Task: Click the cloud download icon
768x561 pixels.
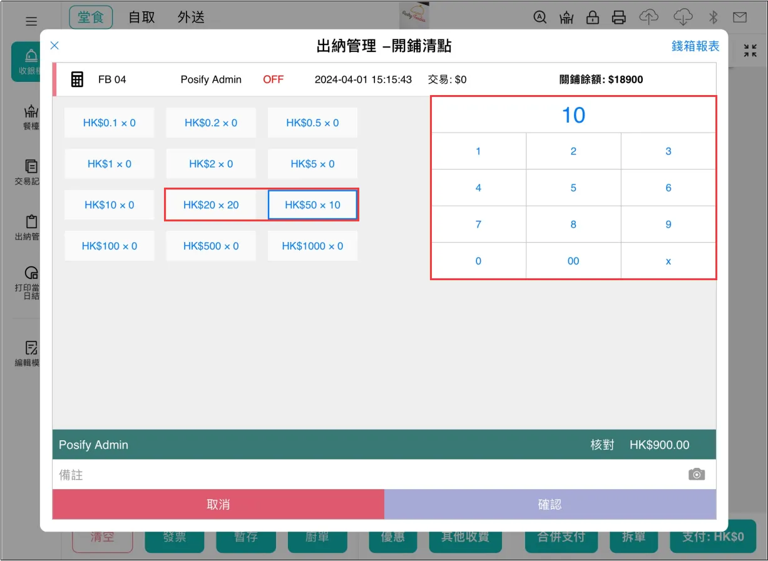Action: pyautogui.click(x=682, y=18)
